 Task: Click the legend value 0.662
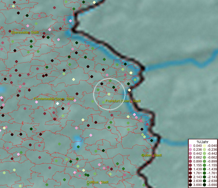click(x=197, y=157)
